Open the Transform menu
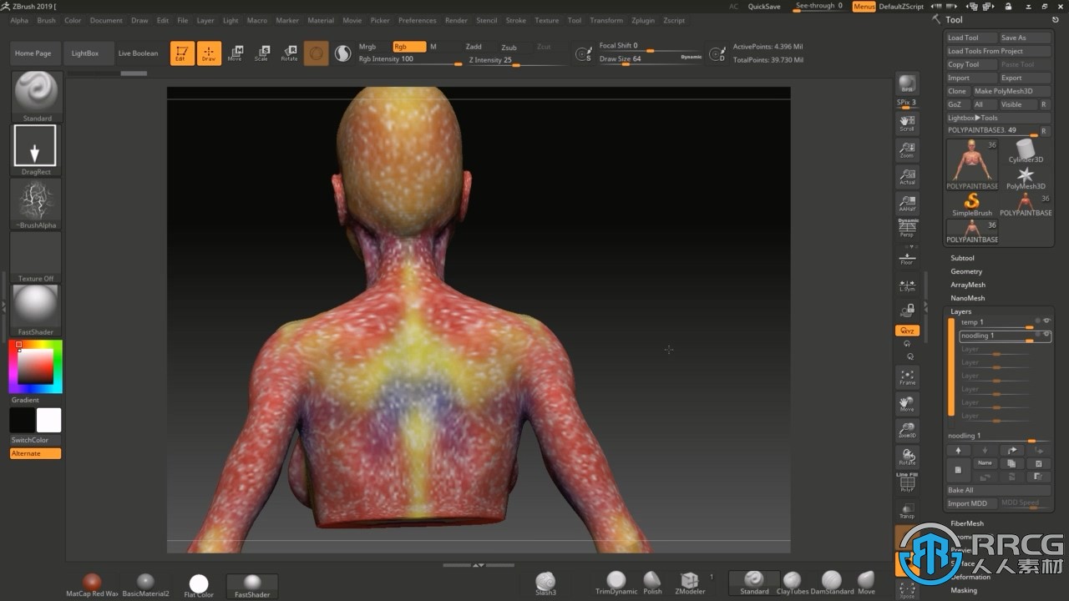 coord(606,20)
